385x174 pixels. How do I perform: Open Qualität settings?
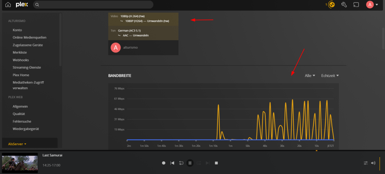pos(19,114)
